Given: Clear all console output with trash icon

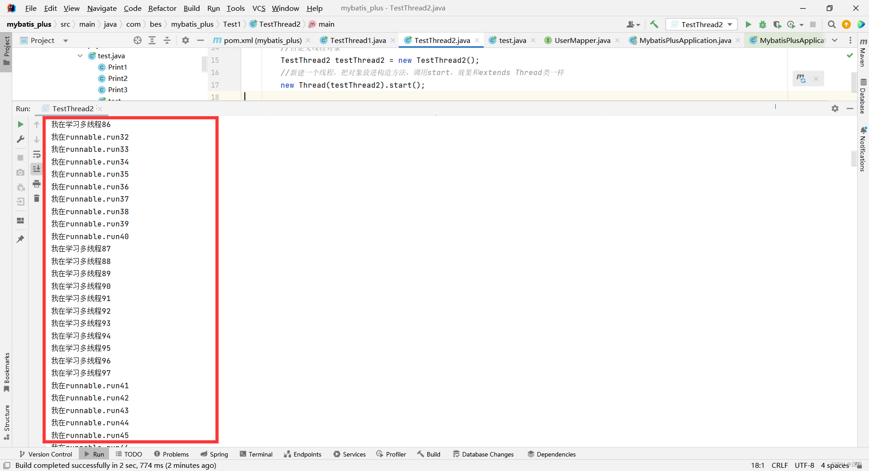Looking at the screenshot, I should coord(37,198).
